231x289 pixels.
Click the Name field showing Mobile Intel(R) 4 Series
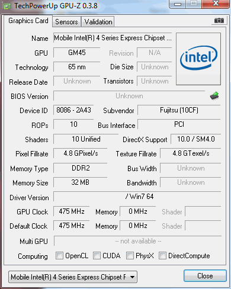[x=113, y=38]
